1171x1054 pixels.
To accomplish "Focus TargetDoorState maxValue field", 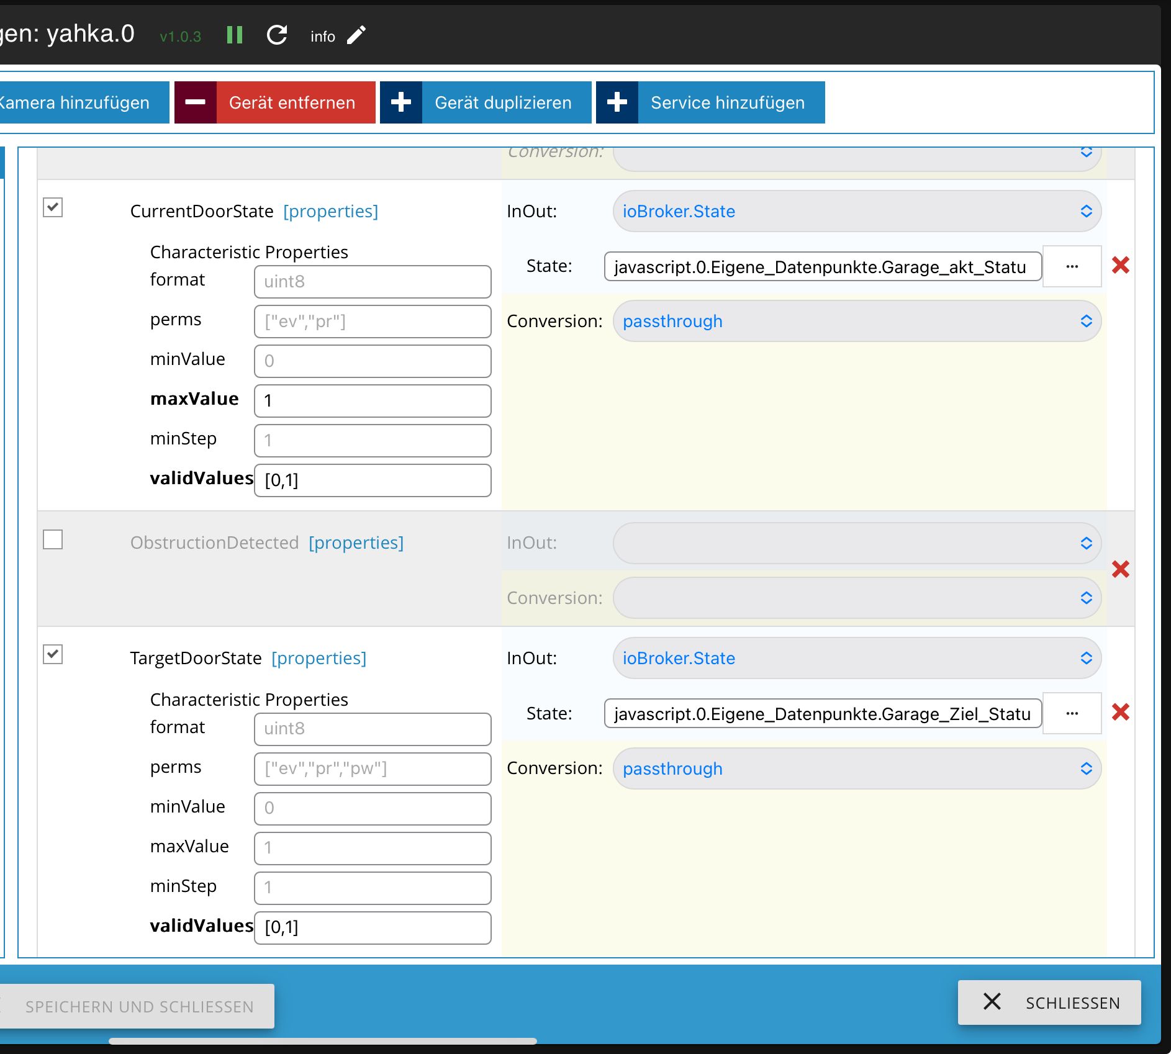I will (x=373, y=849).
